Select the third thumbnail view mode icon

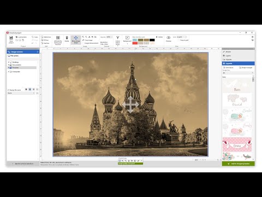[x=33, y=89]
